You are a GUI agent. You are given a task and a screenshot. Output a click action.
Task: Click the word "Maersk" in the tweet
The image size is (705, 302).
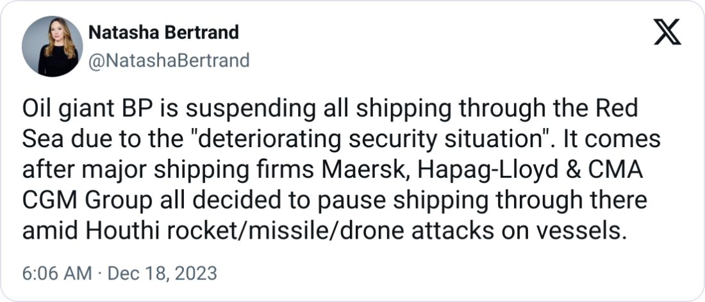coord(351,168)
